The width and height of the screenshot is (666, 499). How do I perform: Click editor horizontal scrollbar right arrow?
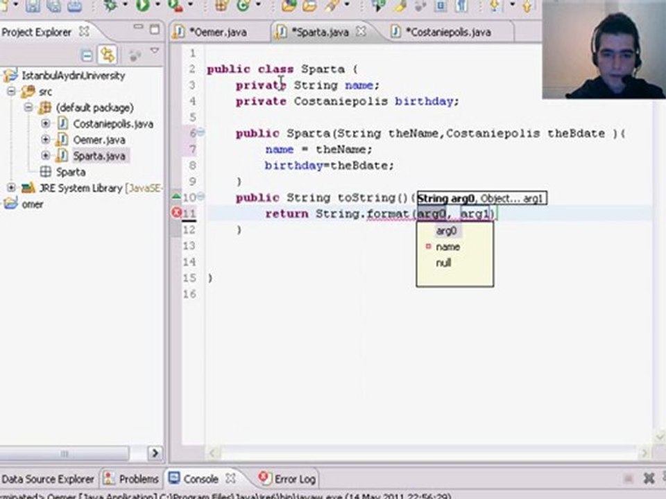(644, 453)
